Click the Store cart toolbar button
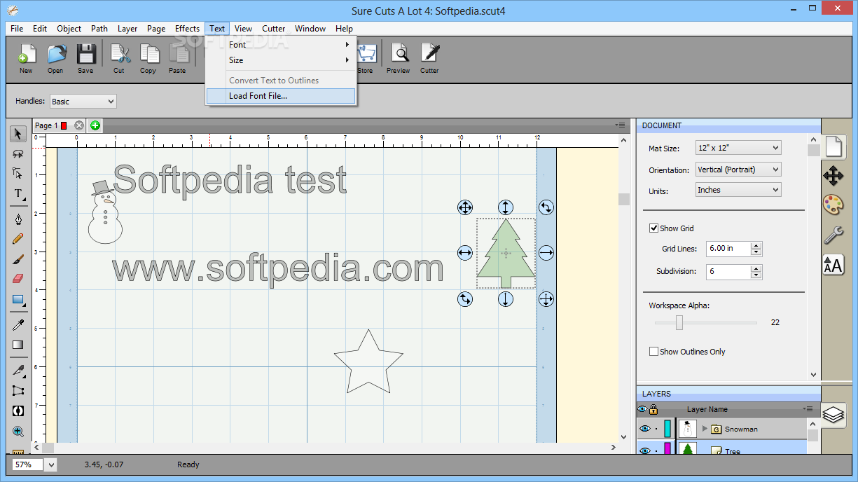Image resolution: width=858 pixels, height=482 pixels. 366,57
